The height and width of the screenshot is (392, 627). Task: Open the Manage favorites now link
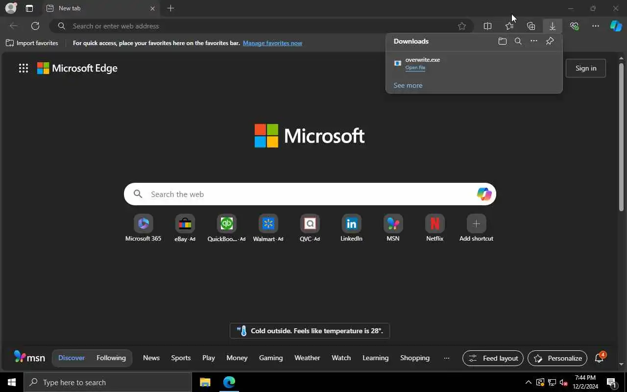click(272, 43)
